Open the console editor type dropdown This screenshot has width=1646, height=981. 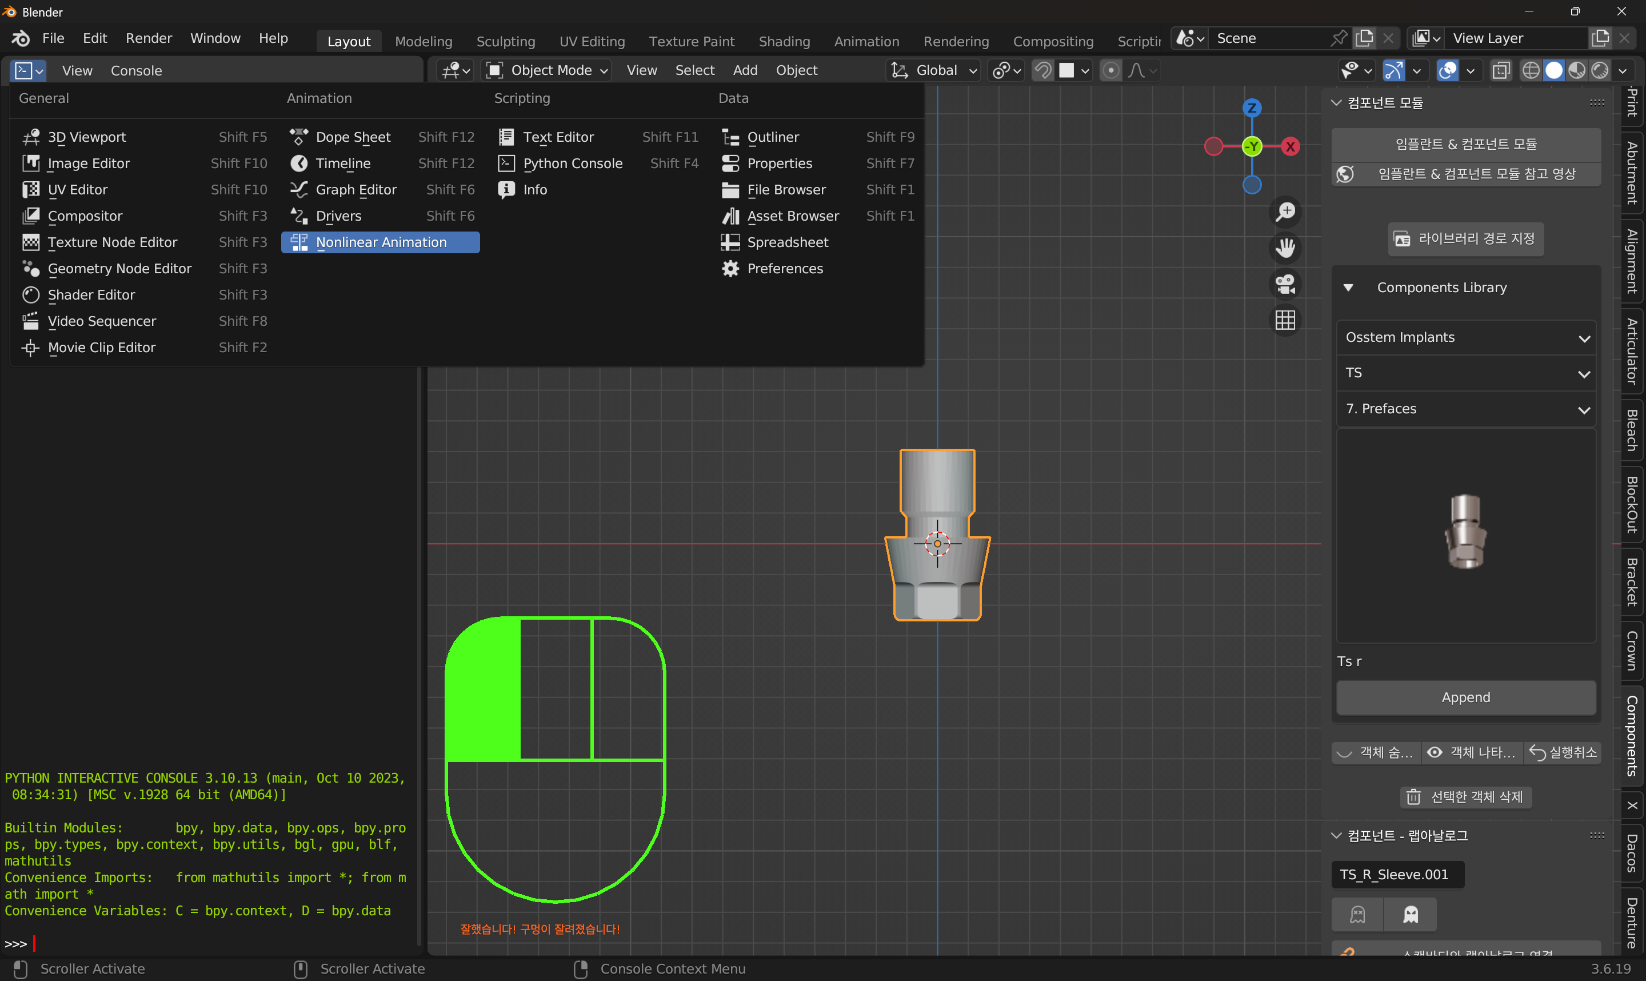pos(29,70)
